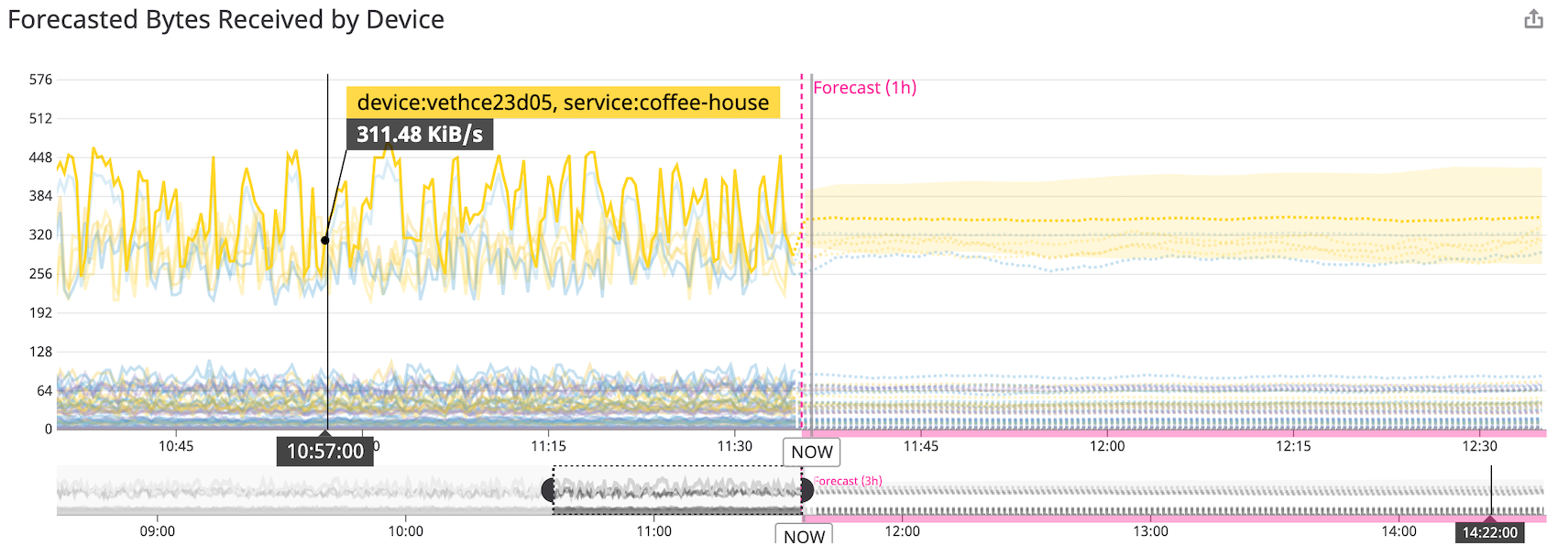Click the 10:57:00 time marker label
Viewport: 1558px width, 556px height.
[325, 452]
